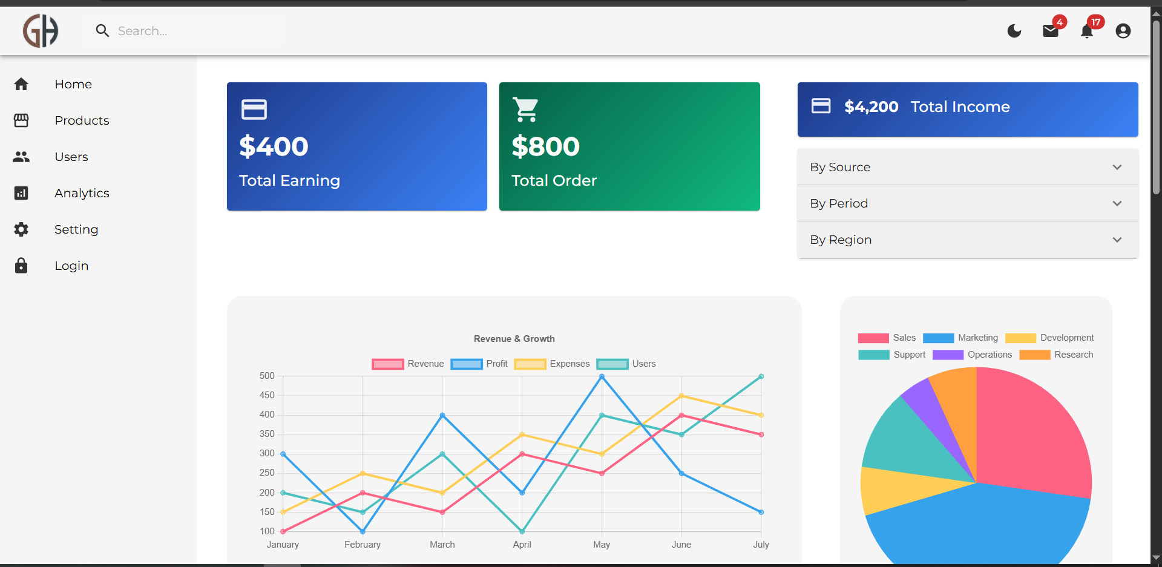Click the $400 earning amount
Screen dimensions: 1162x567
274,146
